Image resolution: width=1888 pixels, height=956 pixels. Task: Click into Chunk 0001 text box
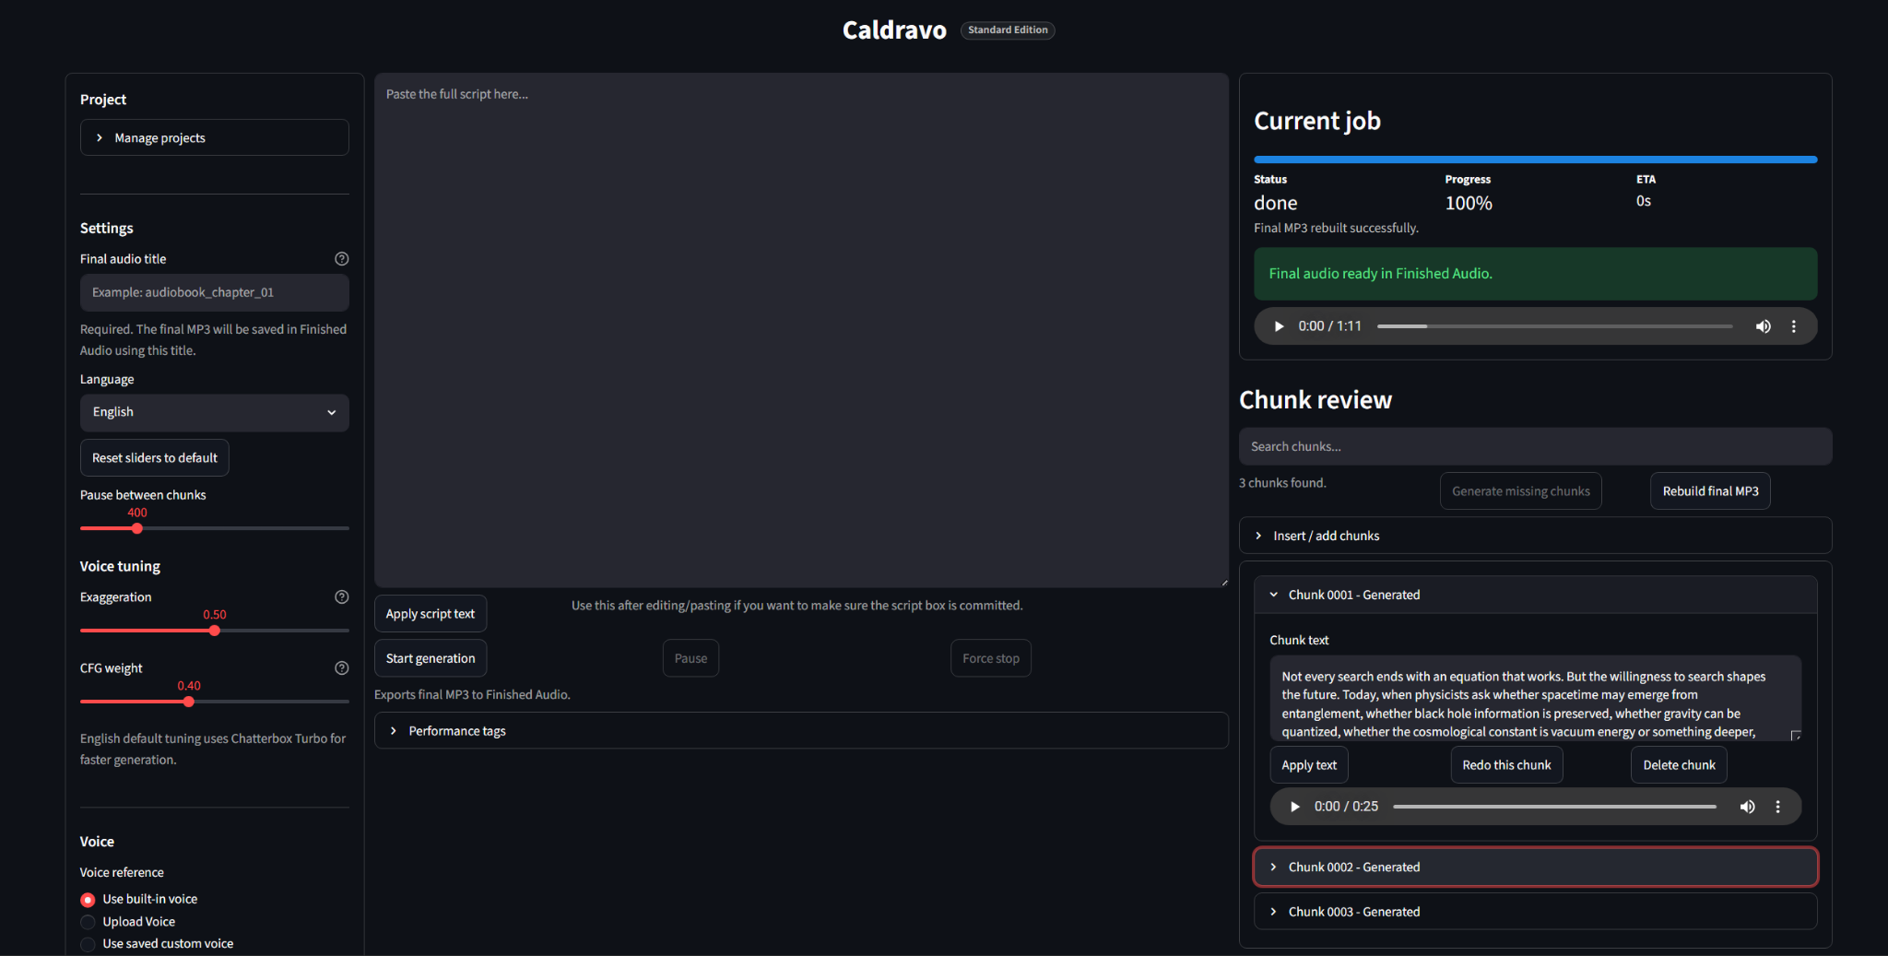[1535, 698]
